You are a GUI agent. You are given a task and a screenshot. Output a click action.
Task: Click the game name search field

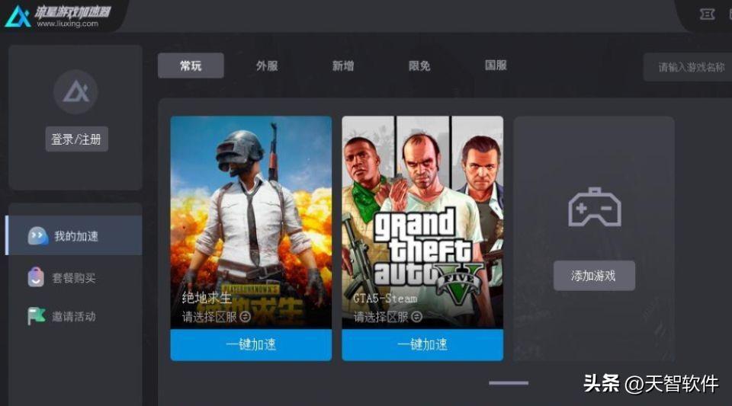[x=688, y=67]
